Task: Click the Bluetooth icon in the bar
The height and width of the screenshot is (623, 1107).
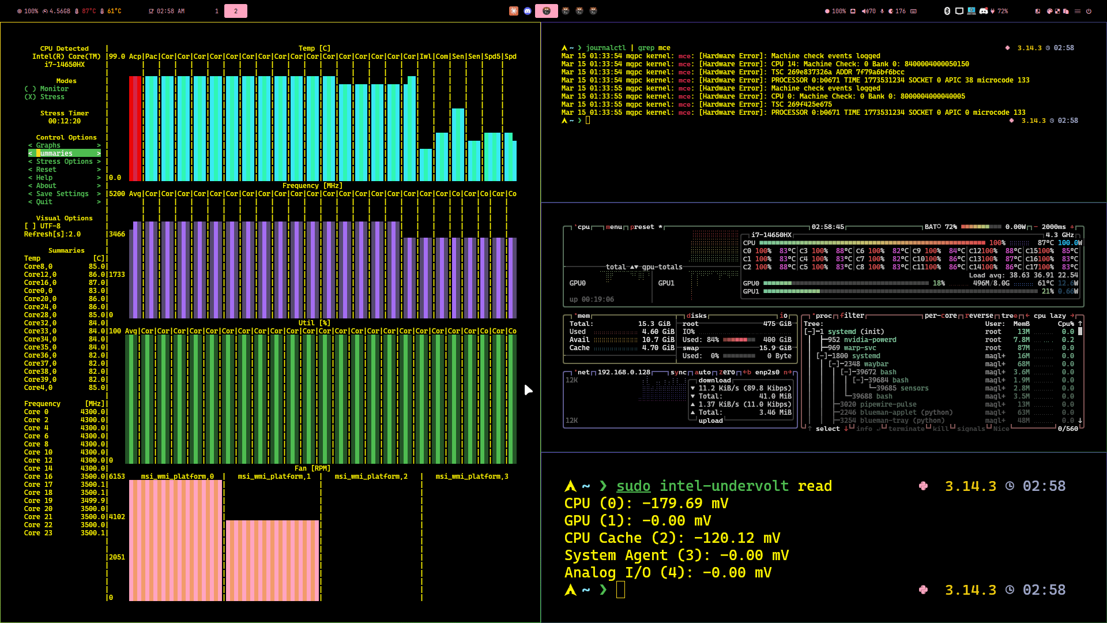Action: tap(947, 11)
